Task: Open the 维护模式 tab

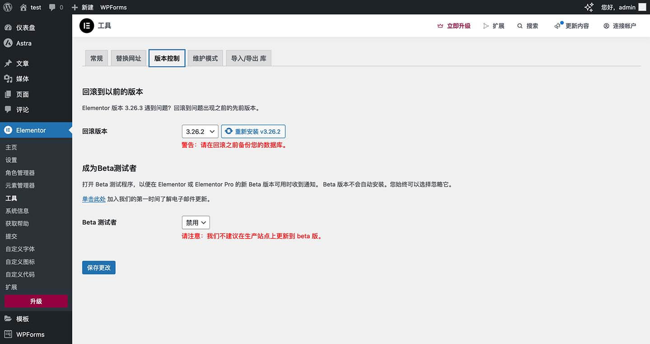Action: 205,58
